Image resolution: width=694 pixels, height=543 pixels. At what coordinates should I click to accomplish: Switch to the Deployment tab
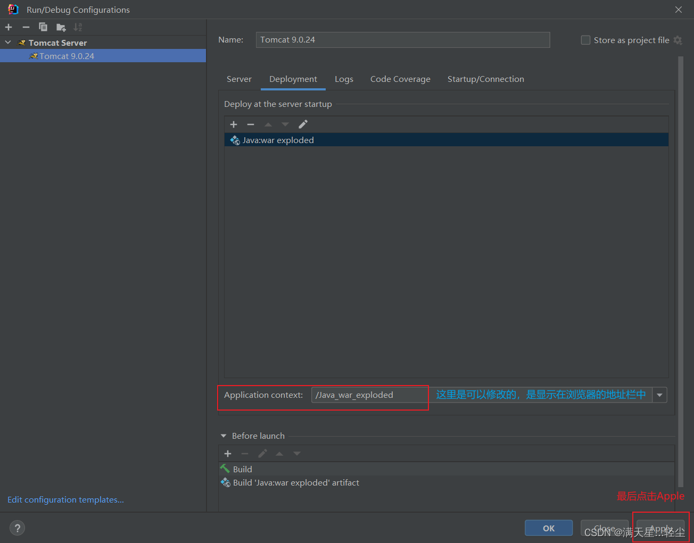tap(293, 79)
